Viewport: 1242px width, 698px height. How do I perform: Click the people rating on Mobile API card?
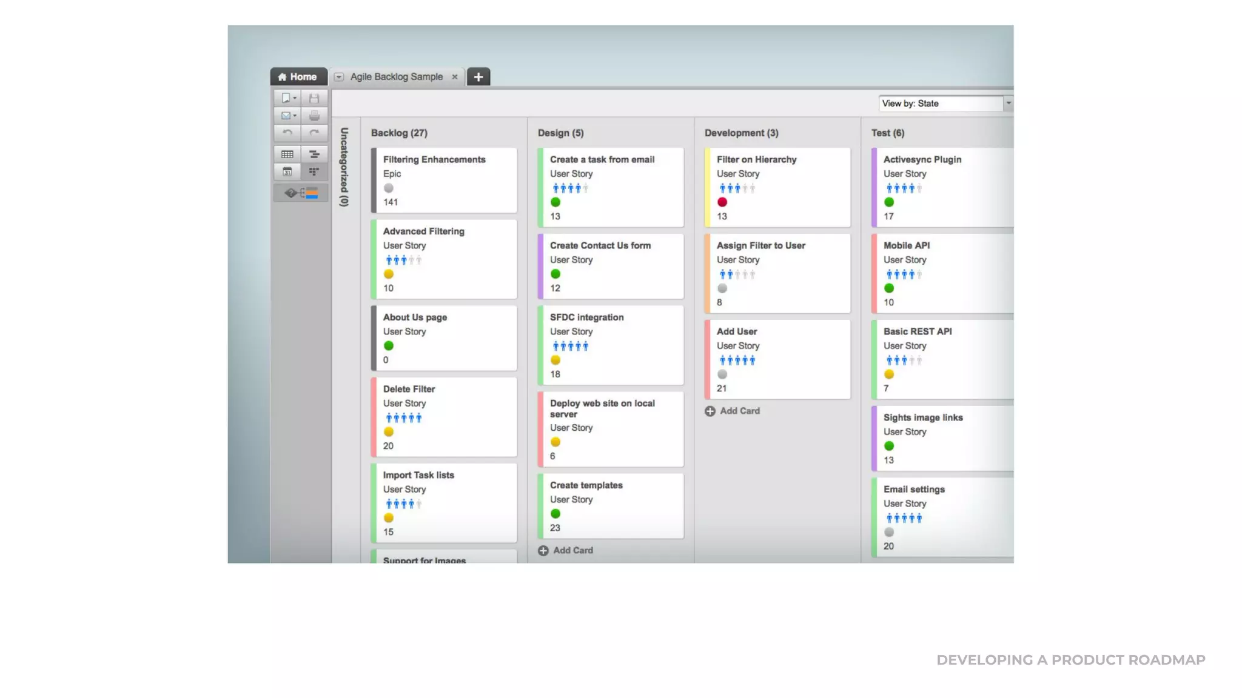click(x=904, y=274)
